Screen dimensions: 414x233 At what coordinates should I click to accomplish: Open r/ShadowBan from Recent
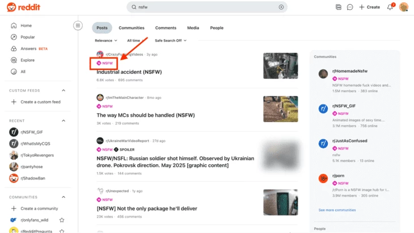[x=33, y=178]
